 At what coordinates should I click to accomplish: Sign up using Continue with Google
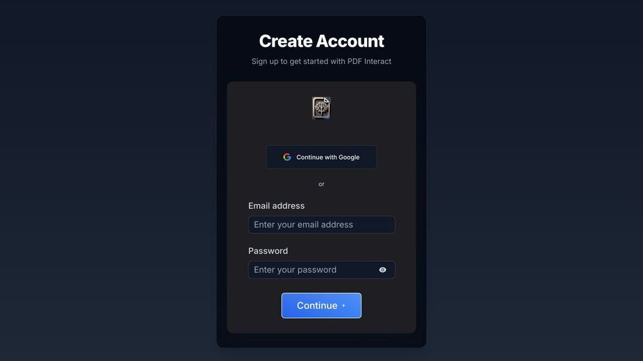click(321, 157)
